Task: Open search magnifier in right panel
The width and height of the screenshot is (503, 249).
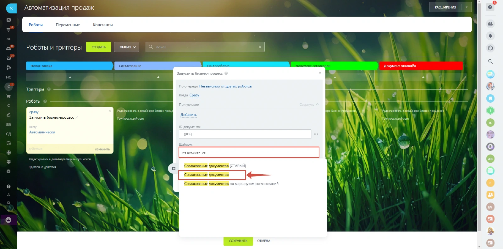Action: point(490,61)
